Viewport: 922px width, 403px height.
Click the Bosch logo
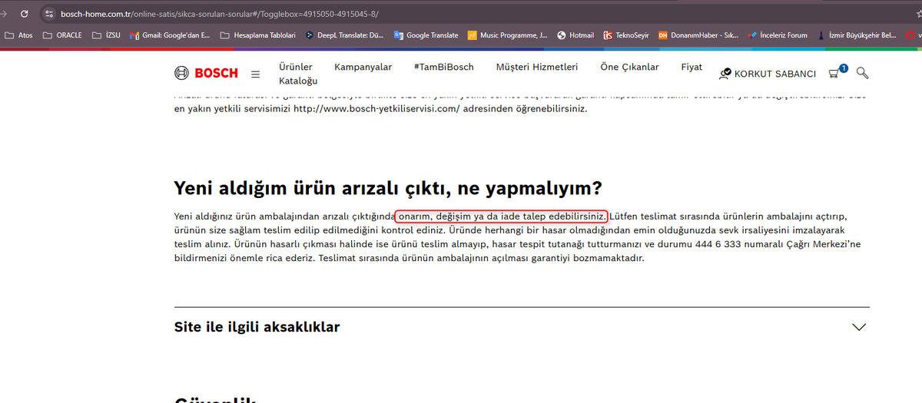click(x=207, y=73)
